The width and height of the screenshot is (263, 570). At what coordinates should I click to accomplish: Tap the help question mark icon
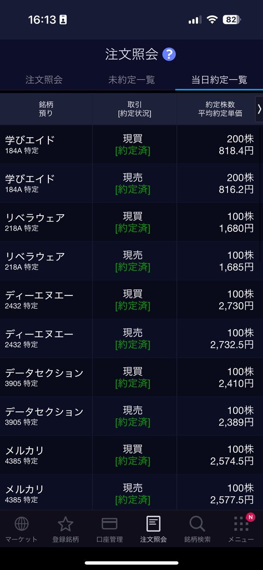point(169,54)
